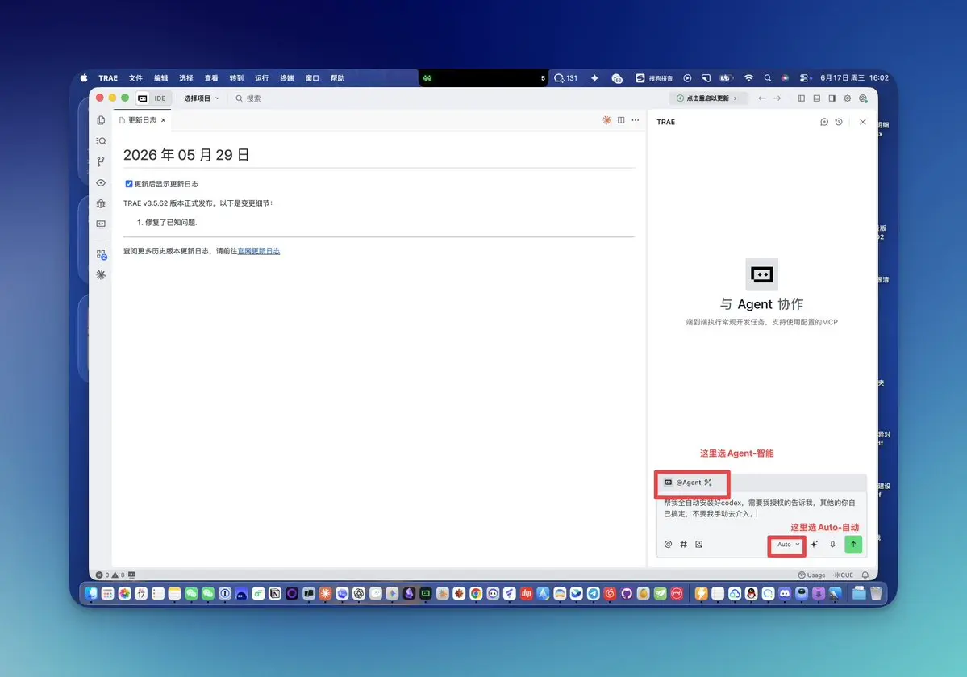
Task: Close the 更新日志 tab
Action: 164,120
